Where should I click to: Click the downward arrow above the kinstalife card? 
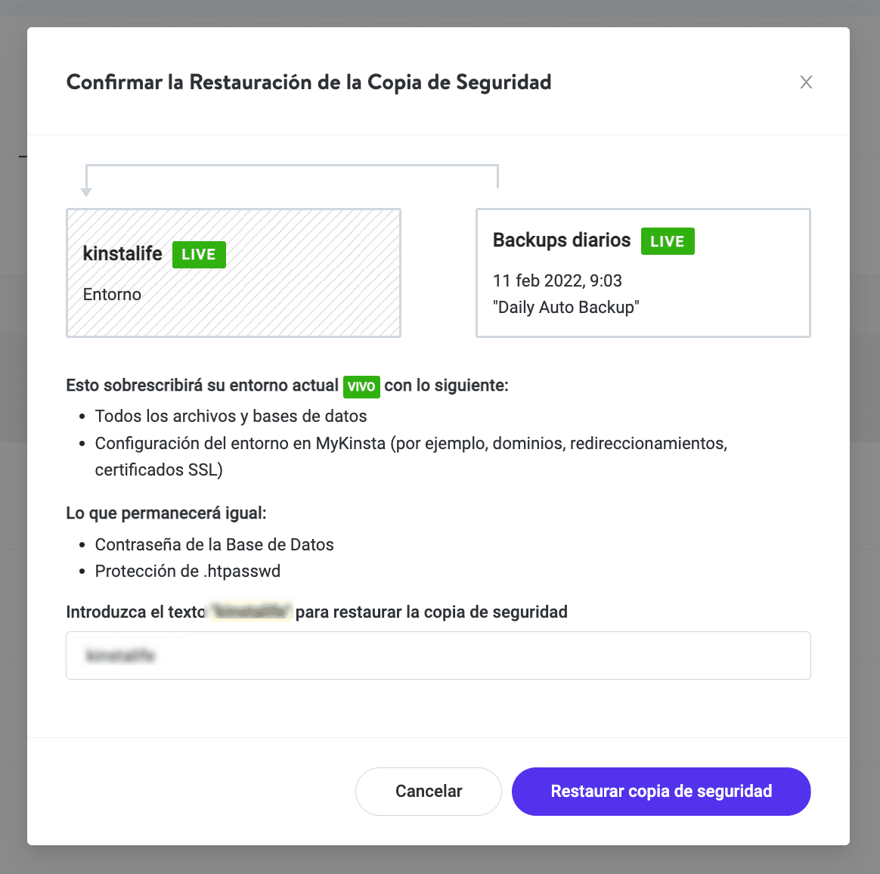pyautogui.click(x=86, y=191)
